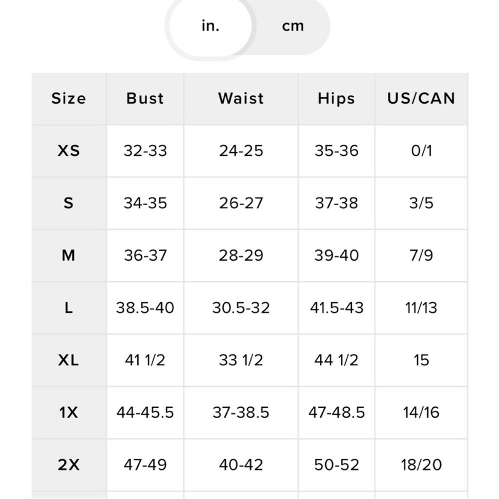
Task: Click the 24-25 waist cell
Action: pyautogui.click(x=241, y=151)
